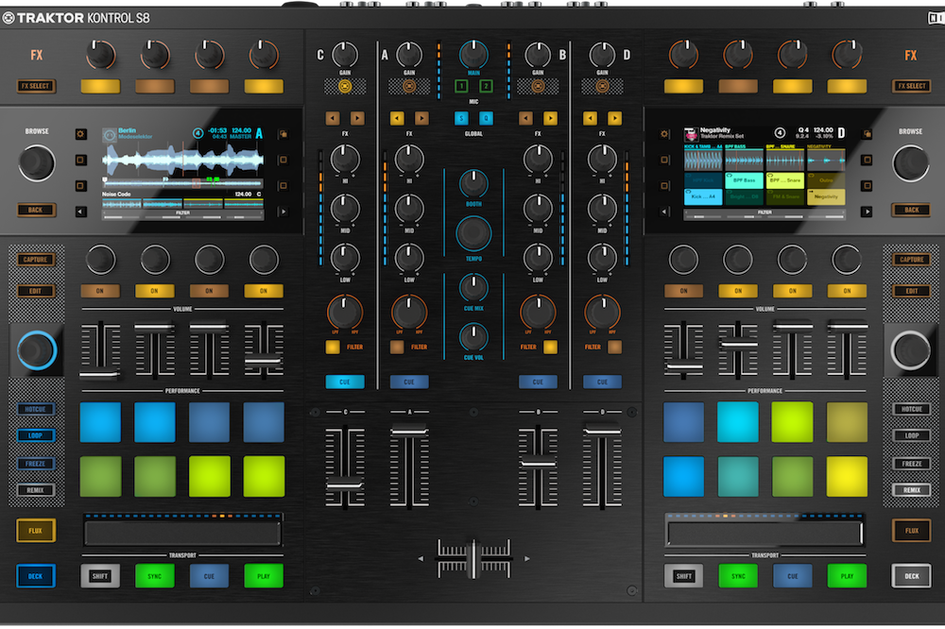Click the settings gear icon beside the right display

click(663, 131)
